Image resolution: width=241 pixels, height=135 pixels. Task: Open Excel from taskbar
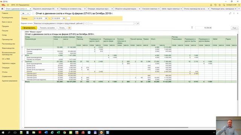point(58,132)
